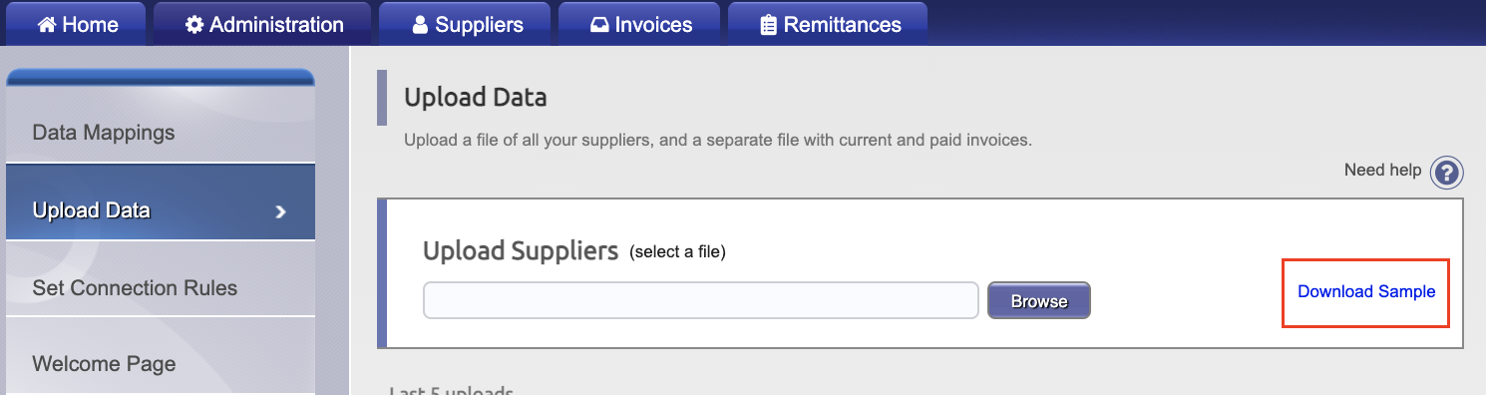The height and width of the screenshot is (395, 1486).
Task: Click the Need help text label
Action: point(1382,170)
